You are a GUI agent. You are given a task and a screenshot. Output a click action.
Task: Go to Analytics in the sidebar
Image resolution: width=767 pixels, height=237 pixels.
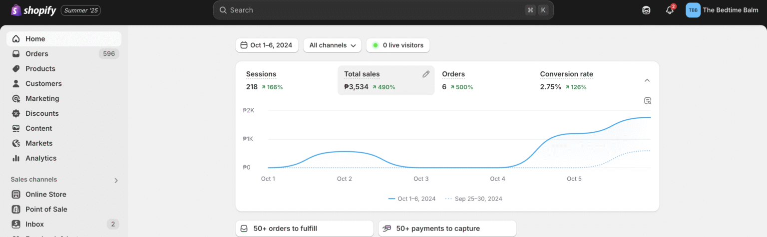click(x=41, y=158)
